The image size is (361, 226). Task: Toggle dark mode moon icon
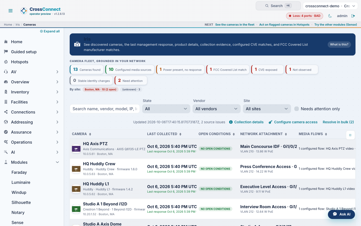pos(330,16)
